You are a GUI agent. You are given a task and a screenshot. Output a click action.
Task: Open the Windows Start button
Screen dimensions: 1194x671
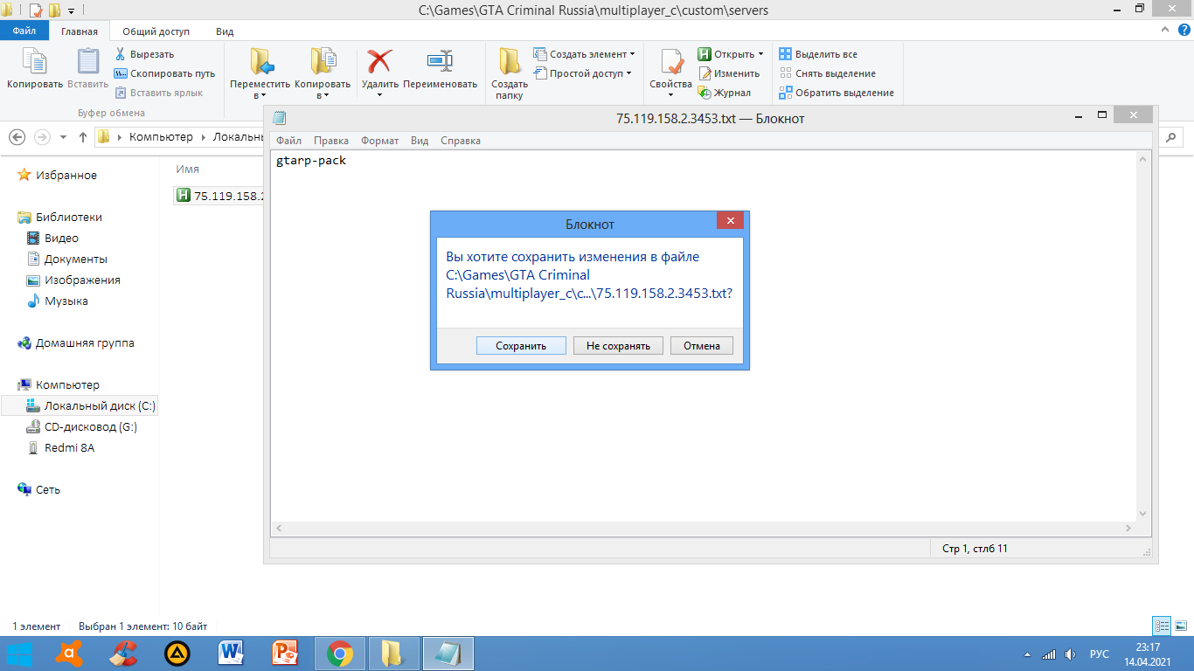(x=19, y=654)
